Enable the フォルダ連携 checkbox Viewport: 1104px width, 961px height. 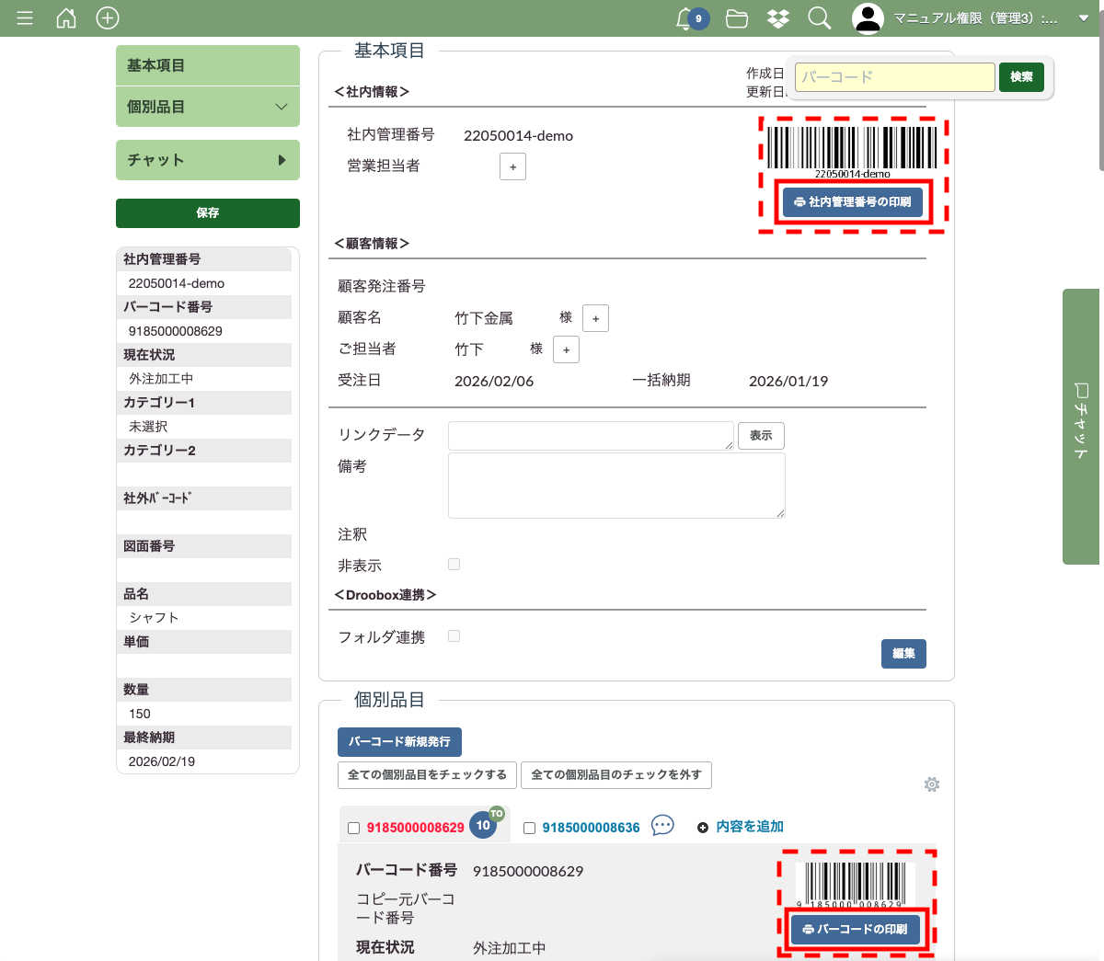click(x=454, y=636)
